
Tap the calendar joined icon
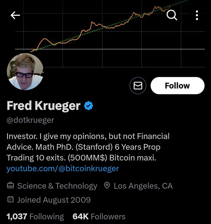pyautogui.click(x=11, y=199)
